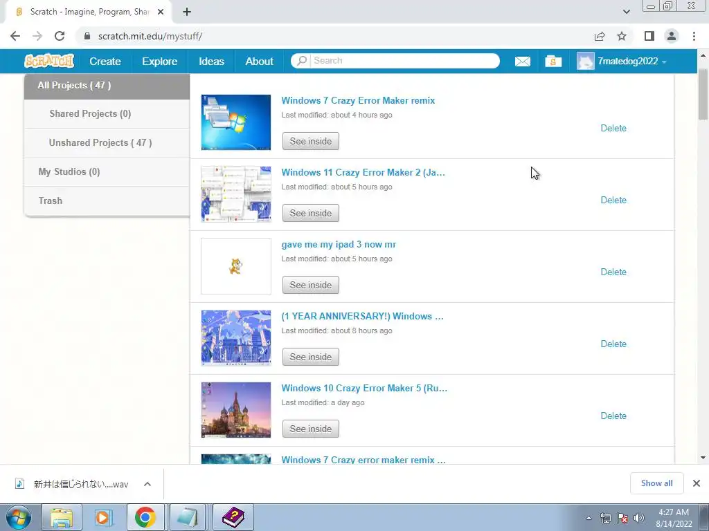See inside gave me my ipad 3 now mr

pyautogui.click(x=311, y=285)
